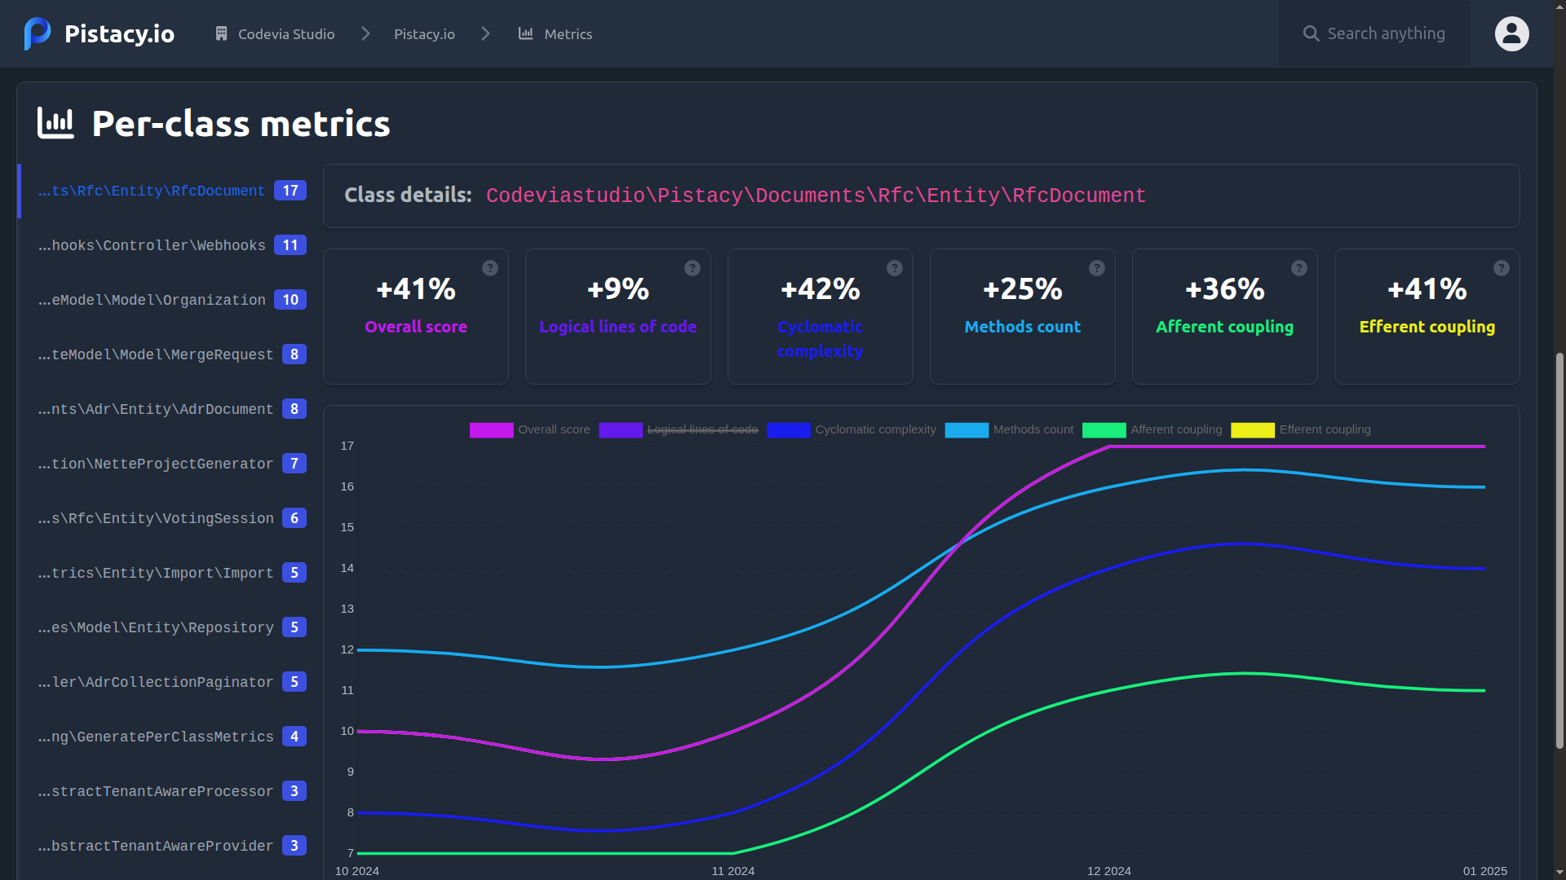The width and height of the screenshot is (1566, 880).
Task: Open help tooltip for Afferent coupling
Action: point(1299,268)
